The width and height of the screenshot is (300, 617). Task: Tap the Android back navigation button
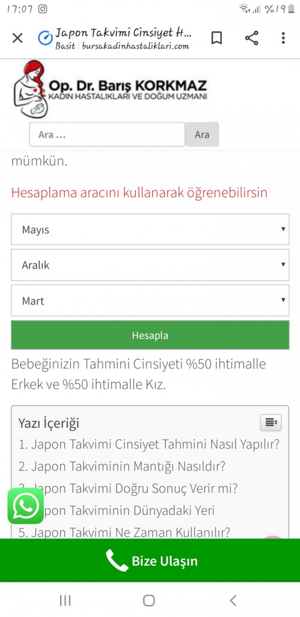click(233, 600)
